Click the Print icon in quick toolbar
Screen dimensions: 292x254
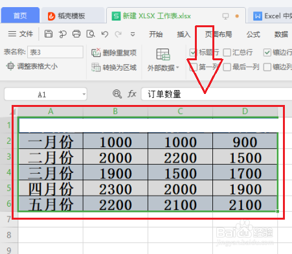pyautogui.click(x=76, y=34)
